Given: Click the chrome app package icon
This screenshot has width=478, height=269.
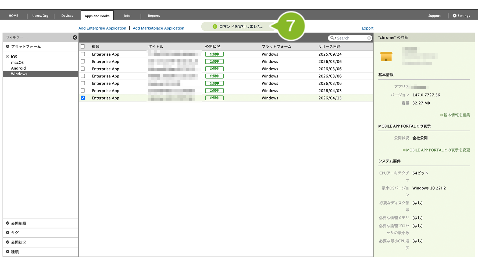Looking at the screenshot, I should [x=386, y=56].
